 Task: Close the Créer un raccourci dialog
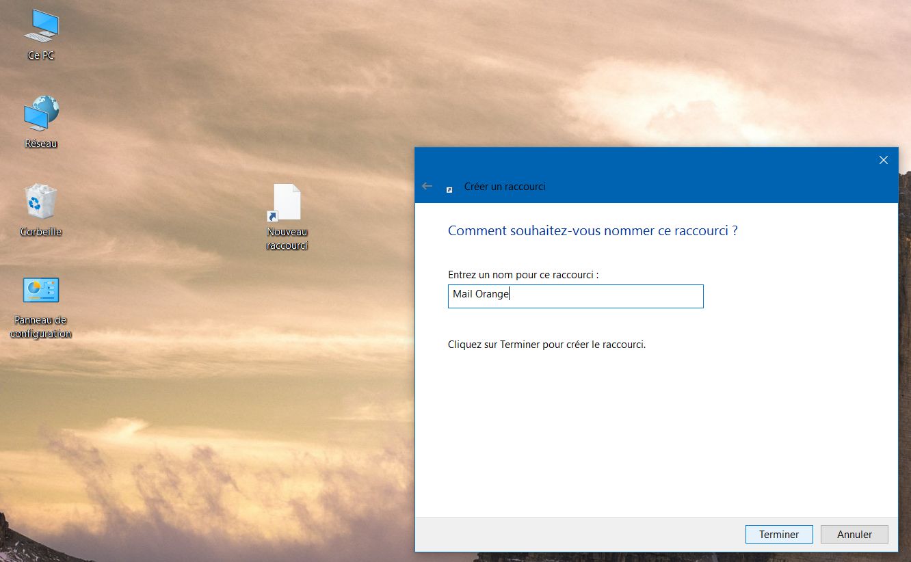[883, 160]
